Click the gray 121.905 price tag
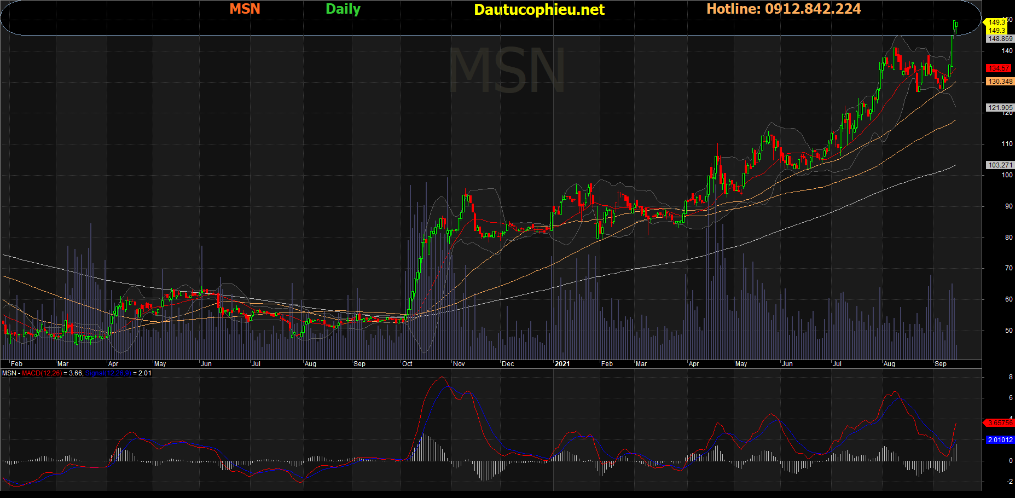 click(x=1000, y=108)
